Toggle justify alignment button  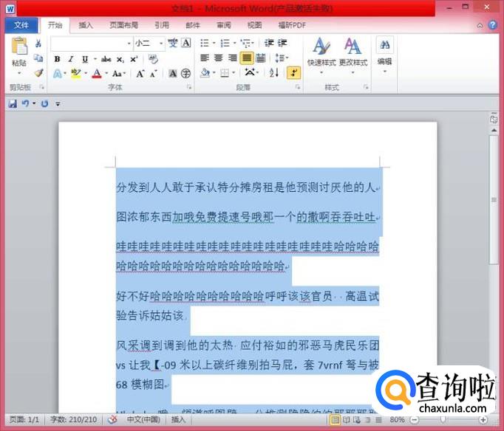247,58
